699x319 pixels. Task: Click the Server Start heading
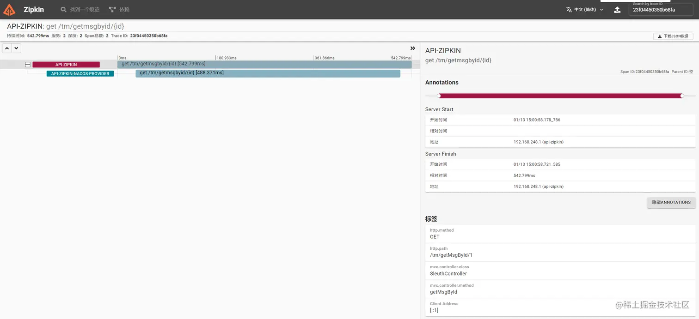[439, 109]
